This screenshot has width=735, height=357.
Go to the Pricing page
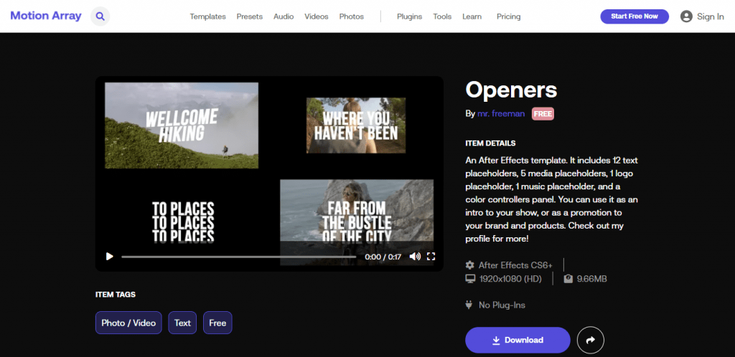[x=509, y=16]
